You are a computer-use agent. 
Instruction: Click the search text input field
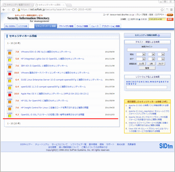coord(147,50)
